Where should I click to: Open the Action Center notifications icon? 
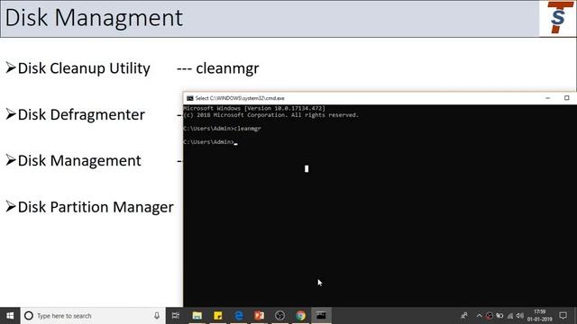[x=563, y=316]
